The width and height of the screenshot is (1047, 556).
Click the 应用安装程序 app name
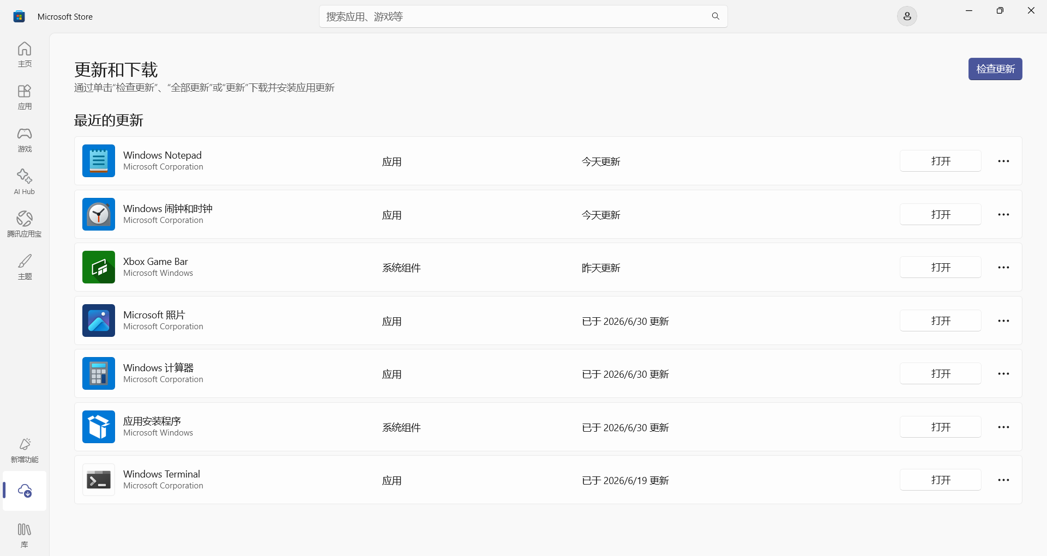pyautogui.click(x=152, y=421)
